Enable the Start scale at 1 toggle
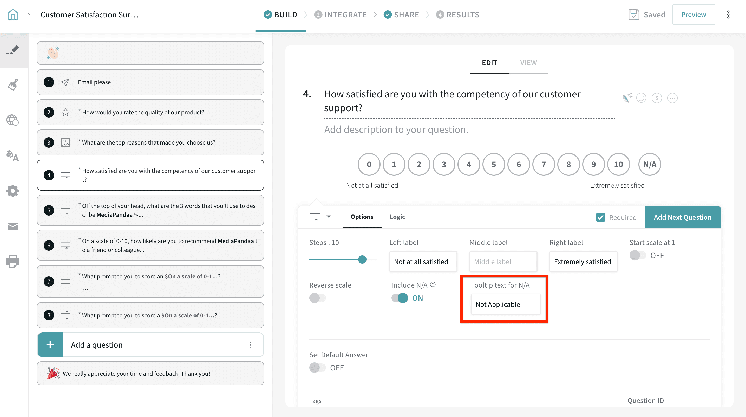This screenshot has width=746, height=417. click(x=638, y=255)
